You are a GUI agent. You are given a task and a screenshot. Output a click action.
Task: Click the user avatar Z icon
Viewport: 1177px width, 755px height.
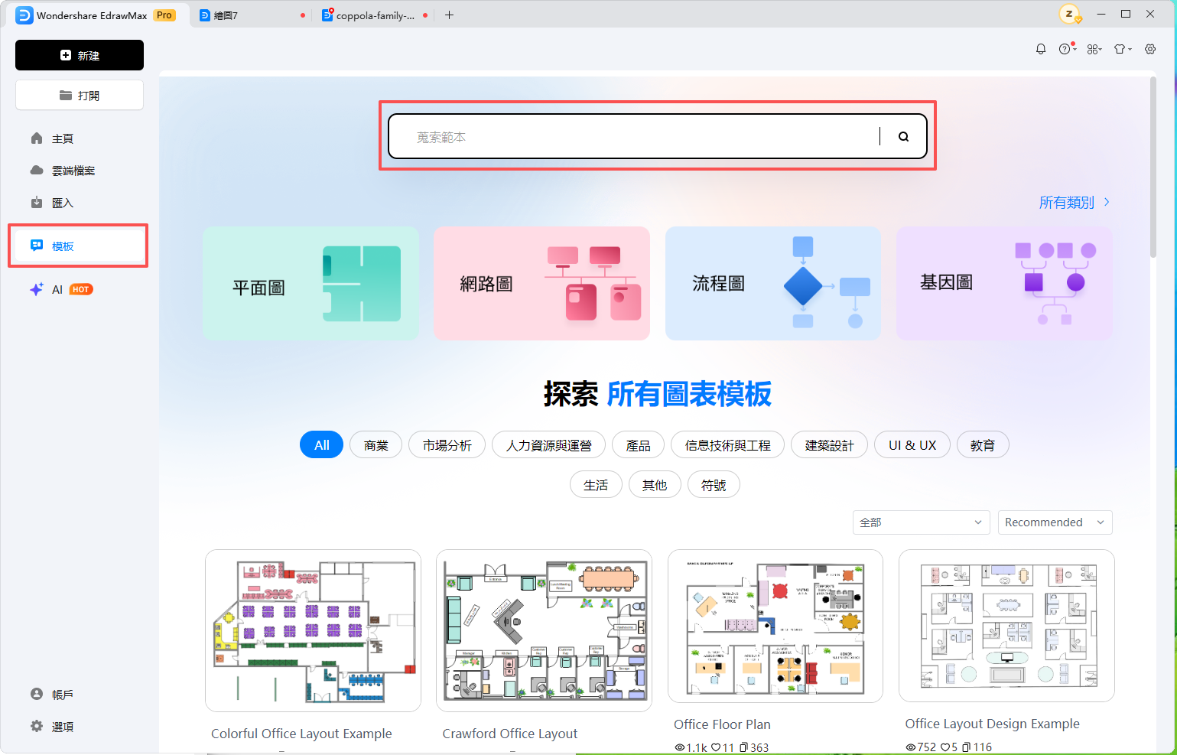(1069, 14)
